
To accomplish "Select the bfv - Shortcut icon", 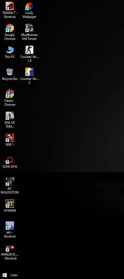I will [x=10, y=226].
